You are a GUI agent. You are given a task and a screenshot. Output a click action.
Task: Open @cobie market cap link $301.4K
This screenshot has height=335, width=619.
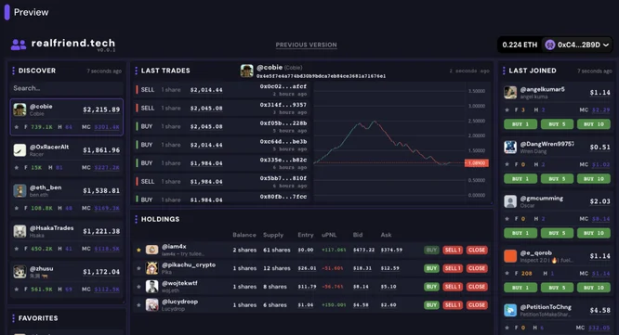point(107,127)
